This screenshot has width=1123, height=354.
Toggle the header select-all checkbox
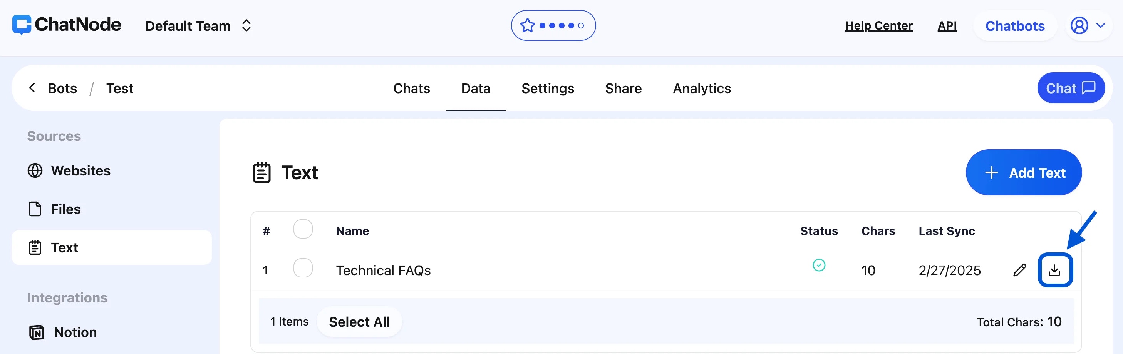[x=303, y=229]
